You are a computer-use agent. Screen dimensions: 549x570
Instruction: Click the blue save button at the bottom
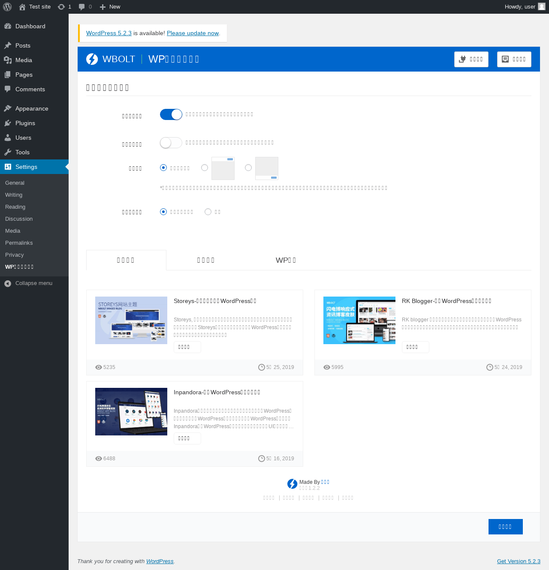tap(506, 527)
